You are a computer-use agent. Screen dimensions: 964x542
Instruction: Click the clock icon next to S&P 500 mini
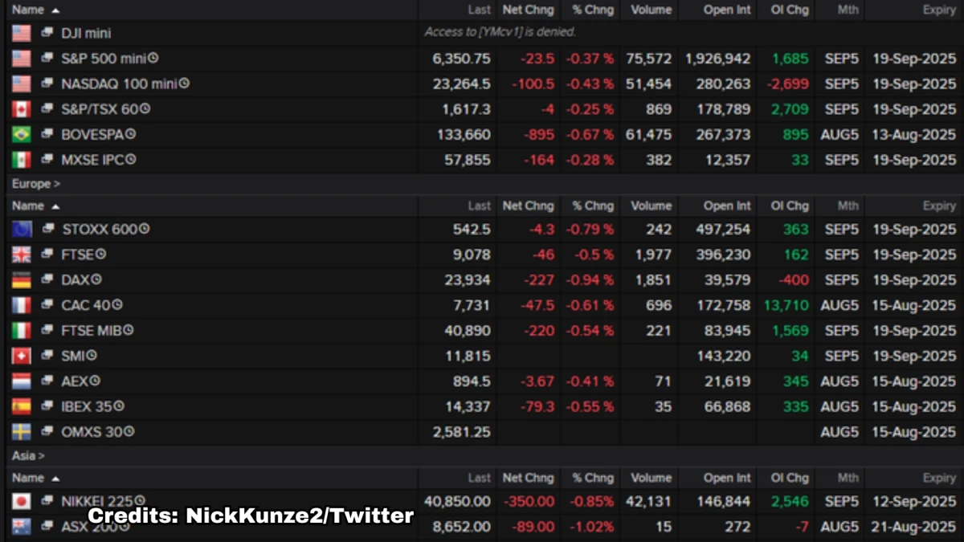pyautogui.click(x=153, y=58)
